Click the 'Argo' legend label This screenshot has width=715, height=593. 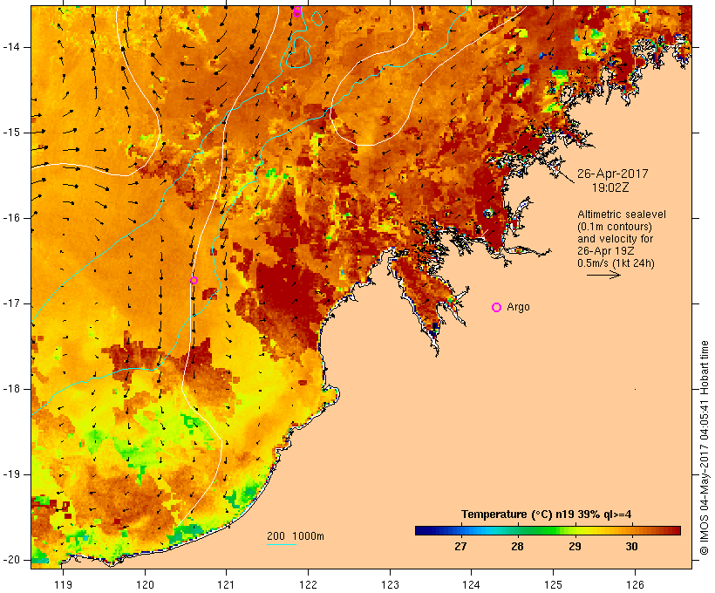[x=519, y=308]
